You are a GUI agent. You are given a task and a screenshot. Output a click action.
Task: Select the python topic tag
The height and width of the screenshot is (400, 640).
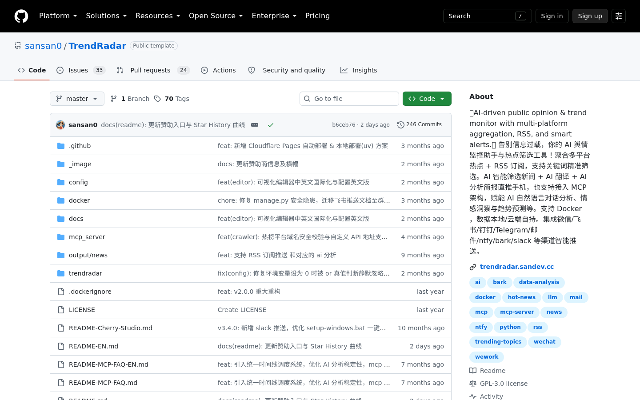(510, 327)
